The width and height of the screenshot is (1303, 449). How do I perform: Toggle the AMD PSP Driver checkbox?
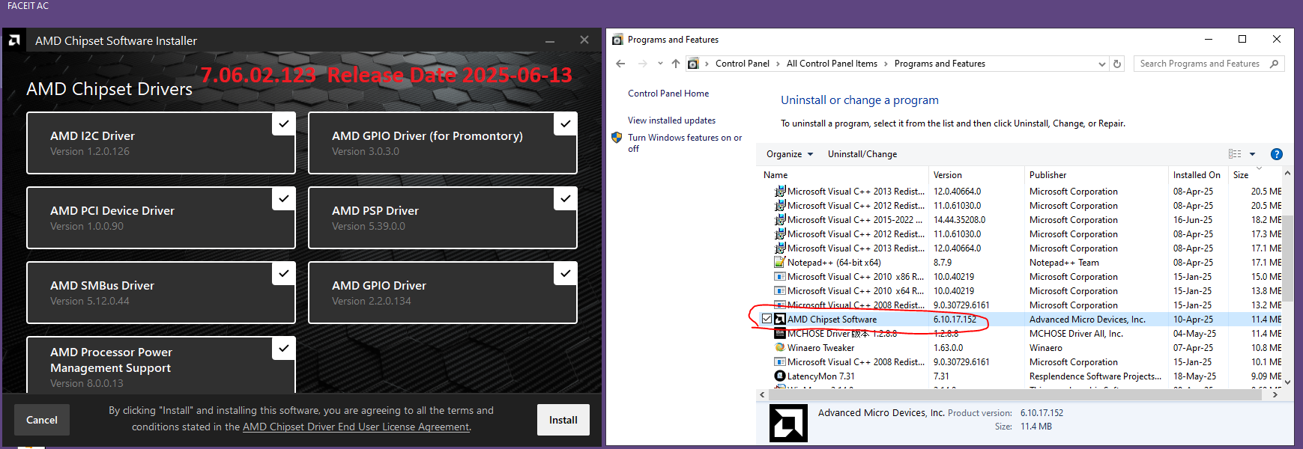tap(565, 199)
